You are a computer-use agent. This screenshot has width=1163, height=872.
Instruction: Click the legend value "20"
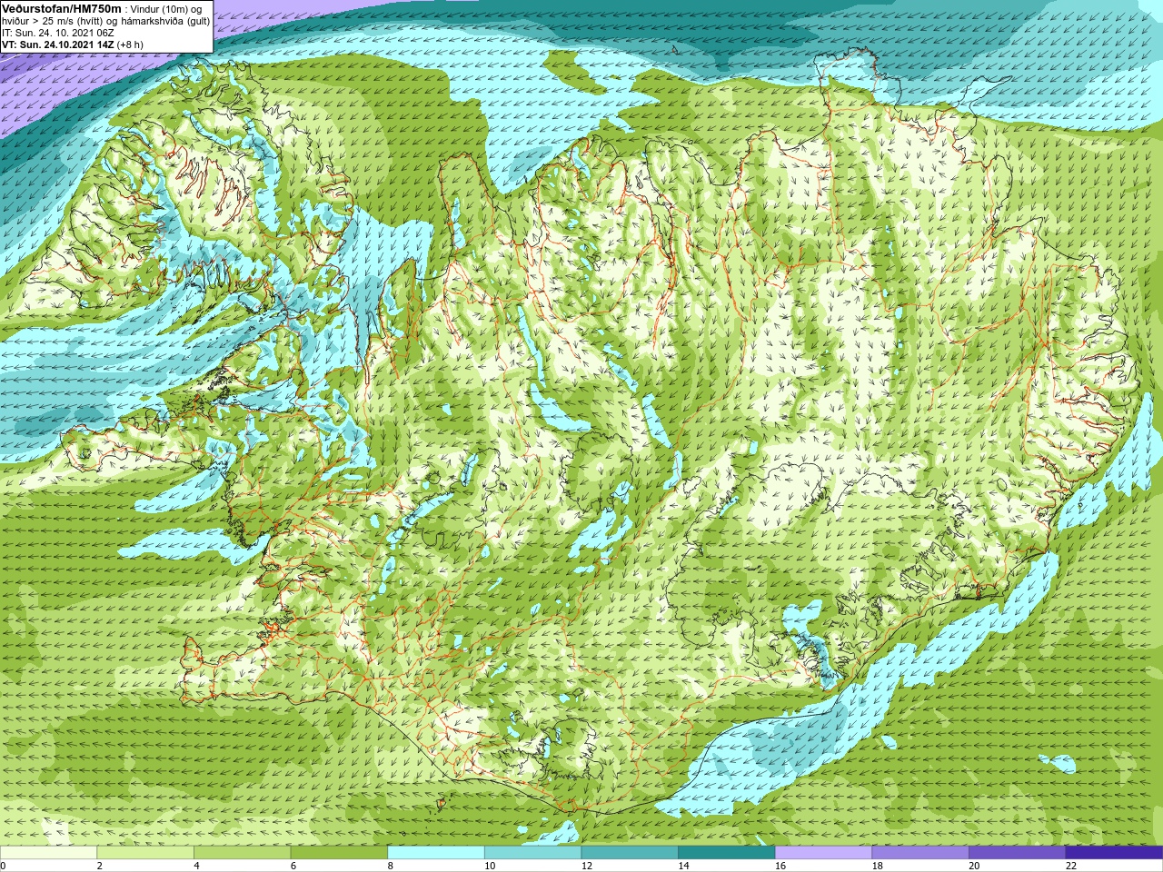pos(974,866)
